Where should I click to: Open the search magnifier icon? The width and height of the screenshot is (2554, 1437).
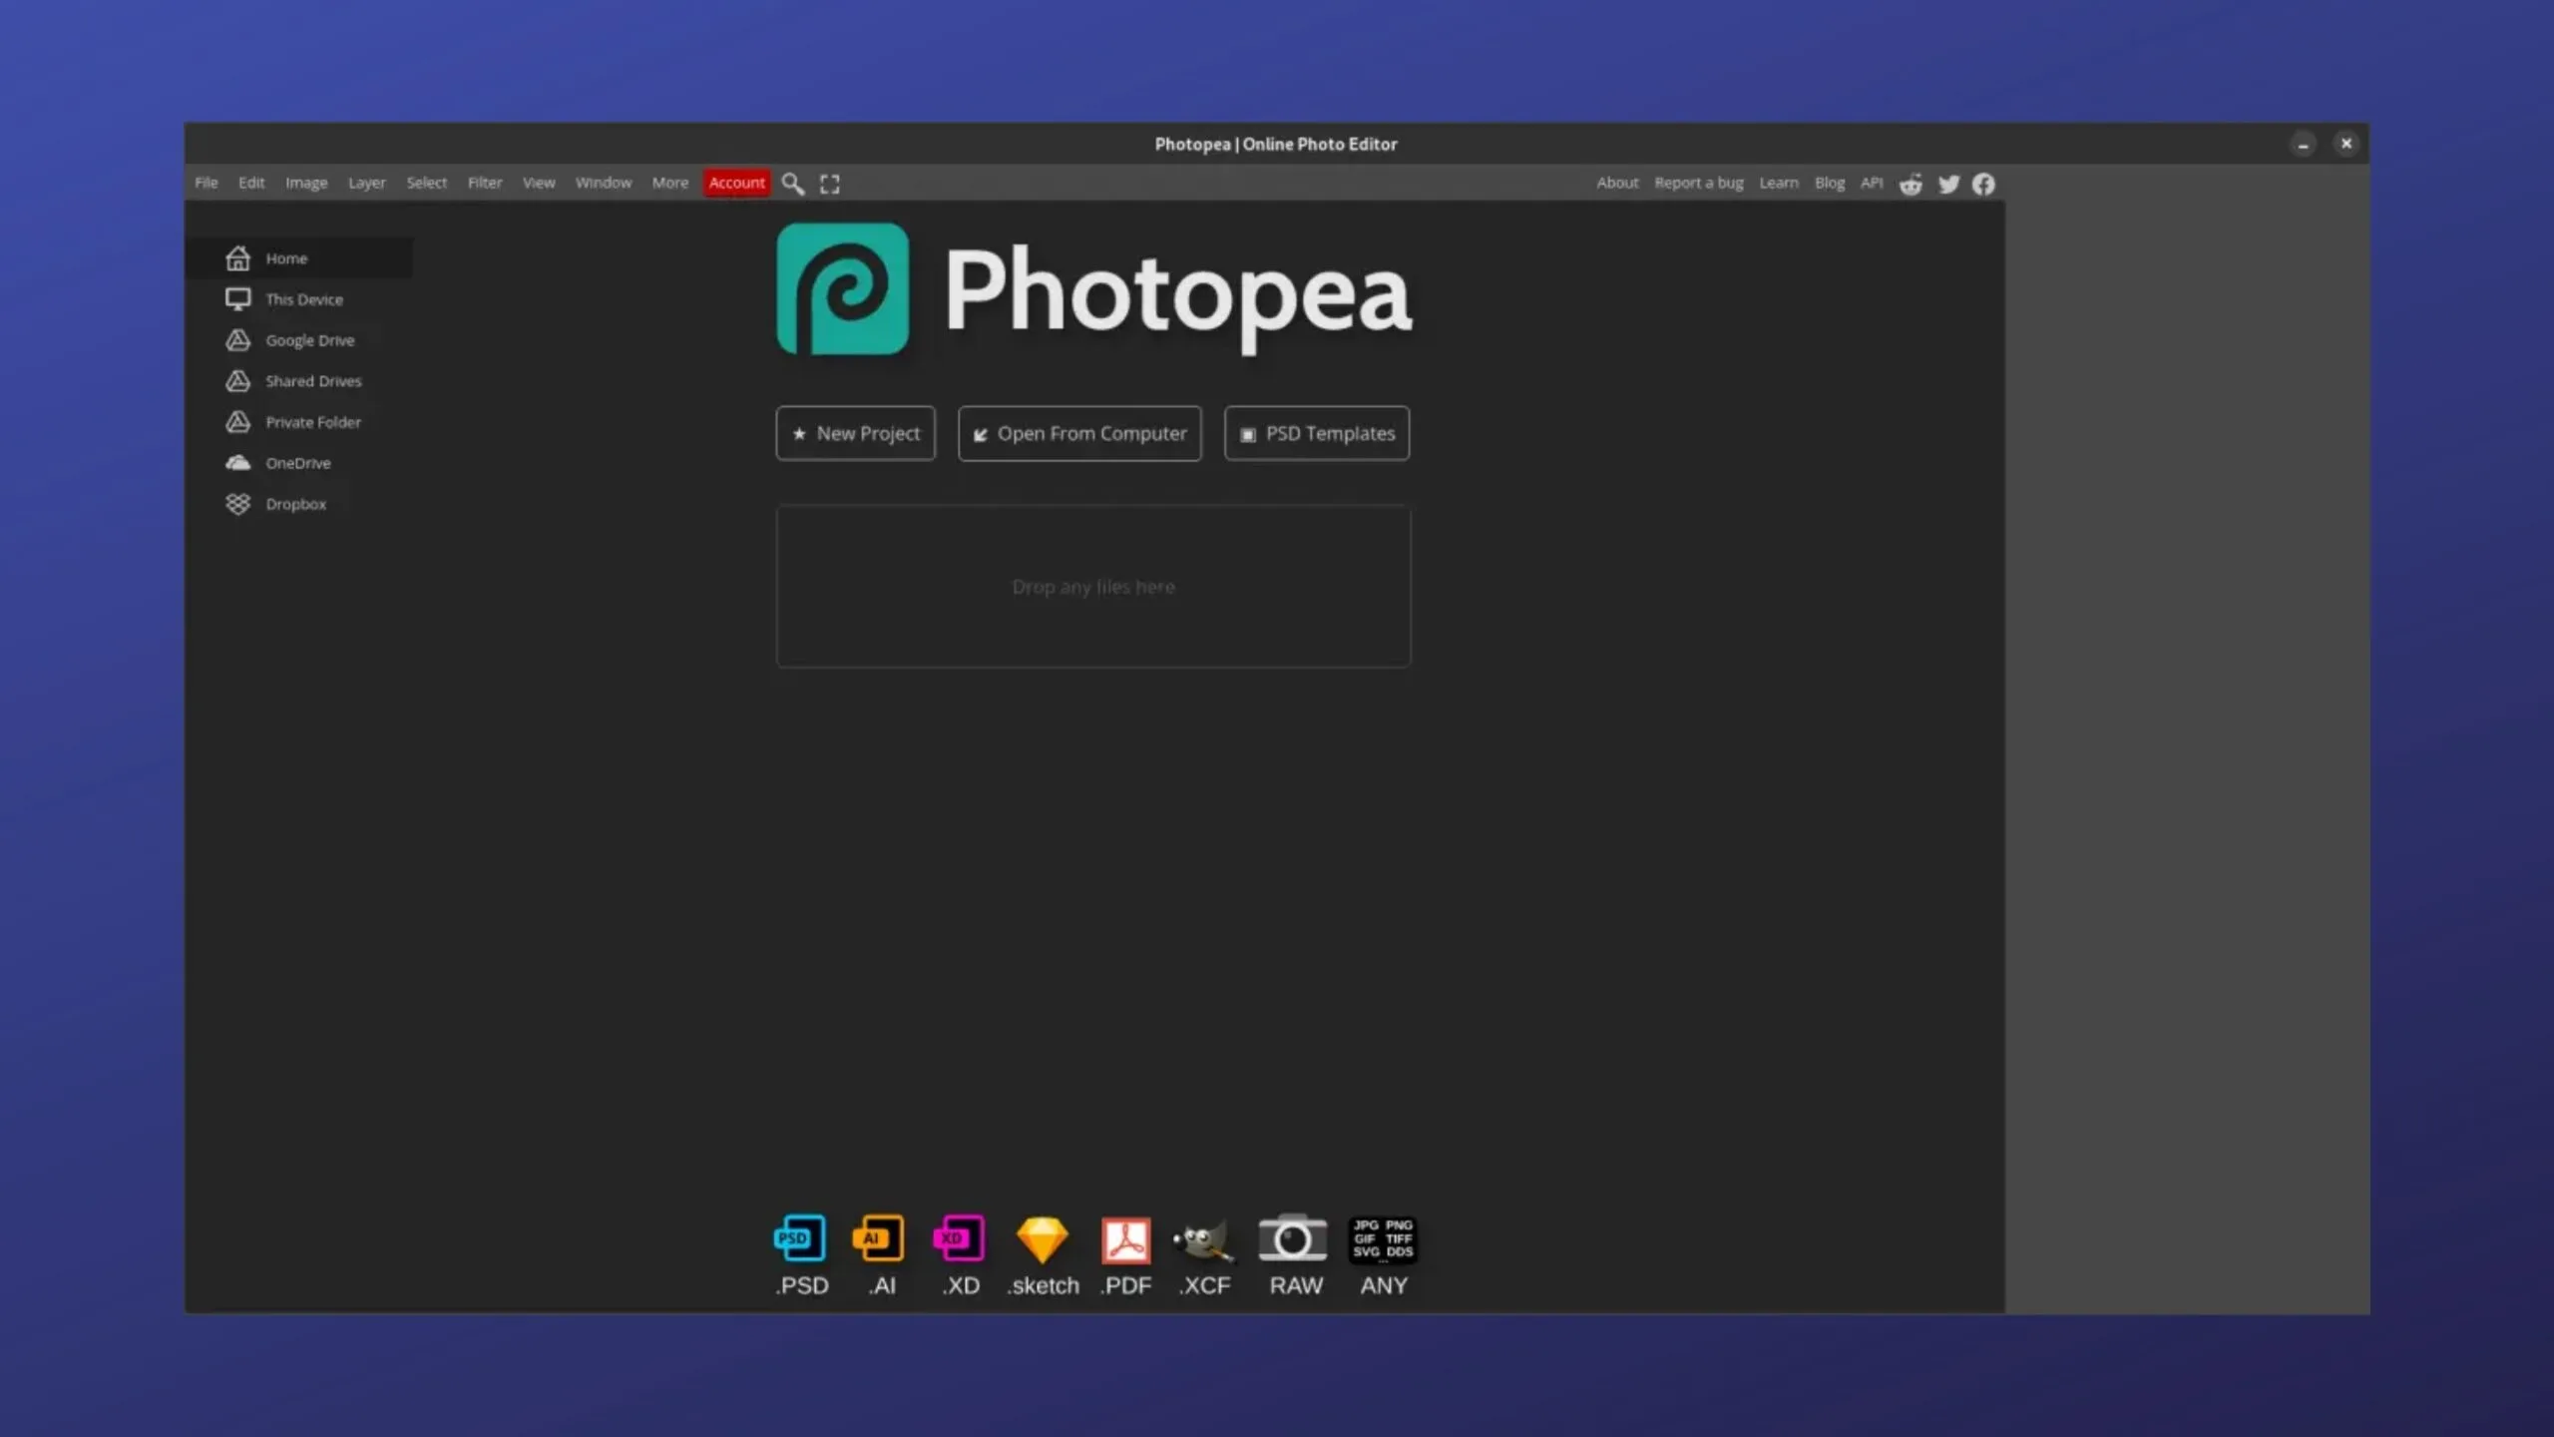coord(792,184)
